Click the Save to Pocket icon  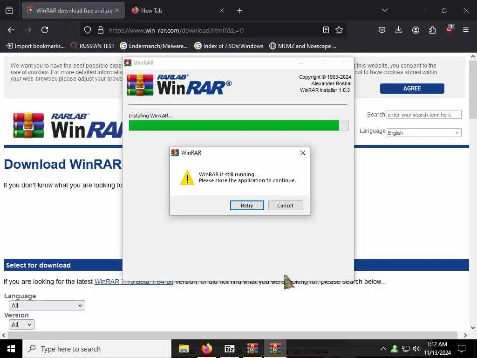[x=382, y=30]
